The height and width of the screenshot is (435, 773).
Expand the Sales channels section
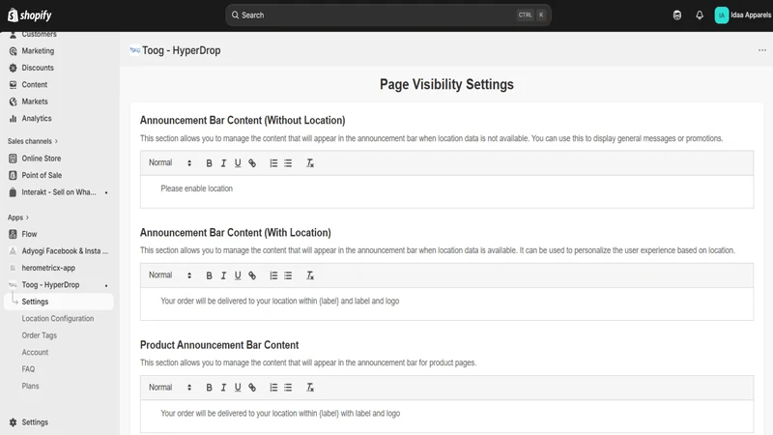pyautogui.click(x=33, y=141)
